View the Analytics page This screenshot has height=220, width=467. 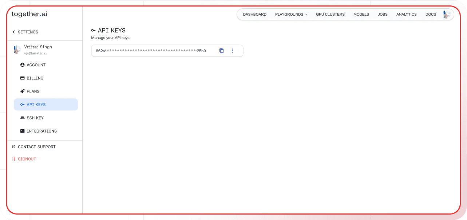click(406, 15)
